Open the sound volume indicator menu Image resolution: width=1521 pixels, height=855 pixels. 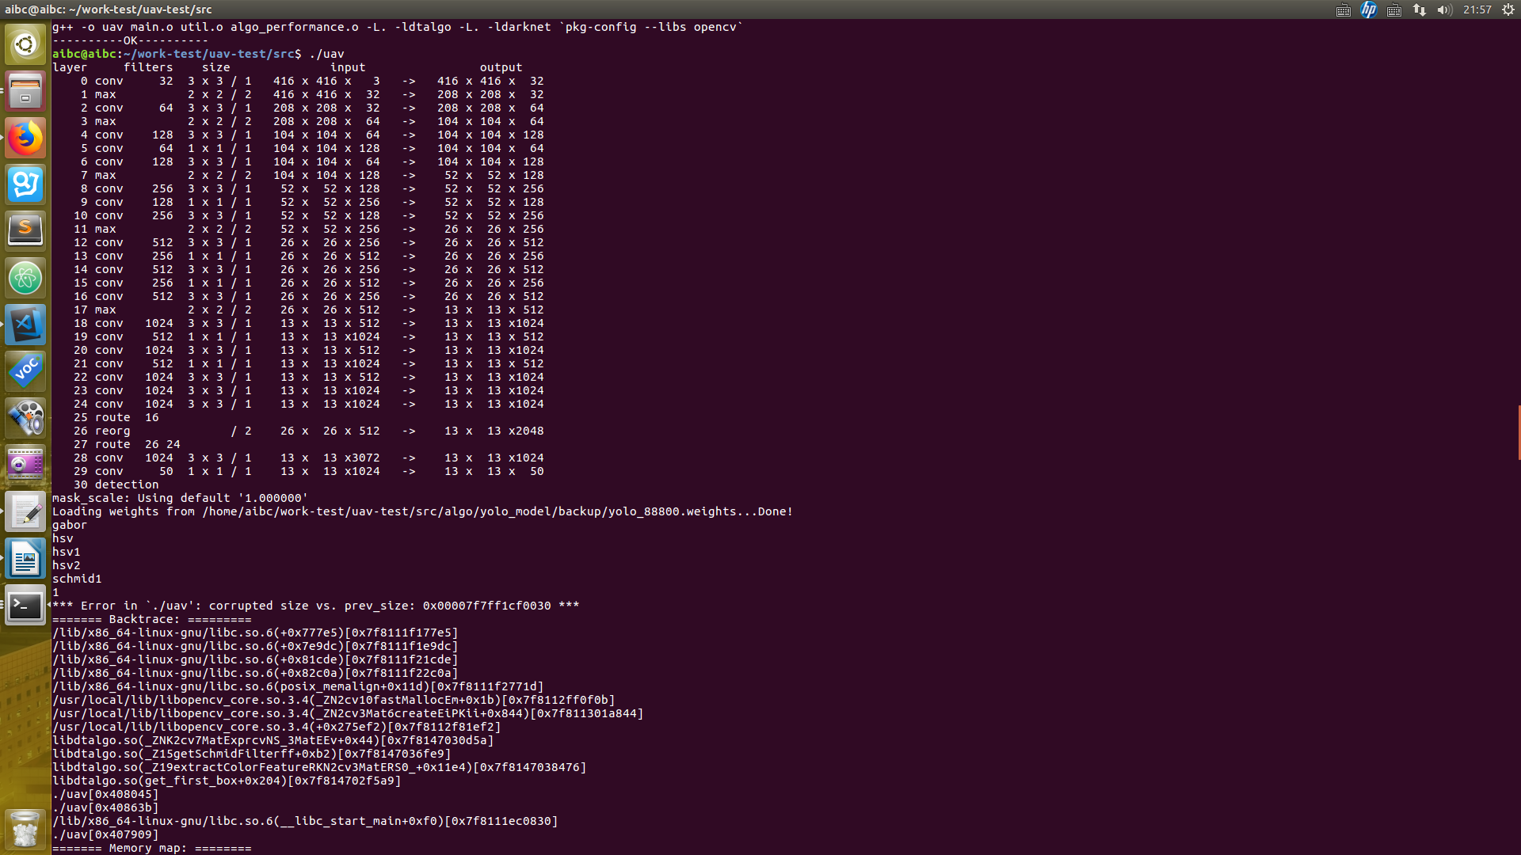(1444, 9)
